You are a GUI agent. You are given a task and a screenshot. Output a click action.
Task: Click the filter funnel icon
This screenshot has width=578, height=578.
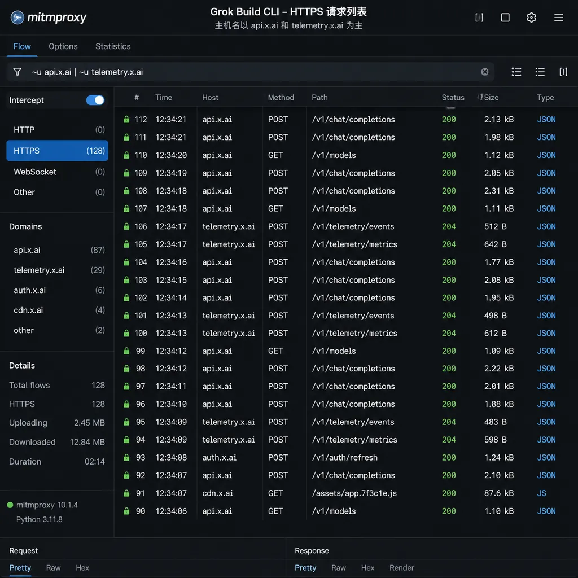click(x=17, y=72)
